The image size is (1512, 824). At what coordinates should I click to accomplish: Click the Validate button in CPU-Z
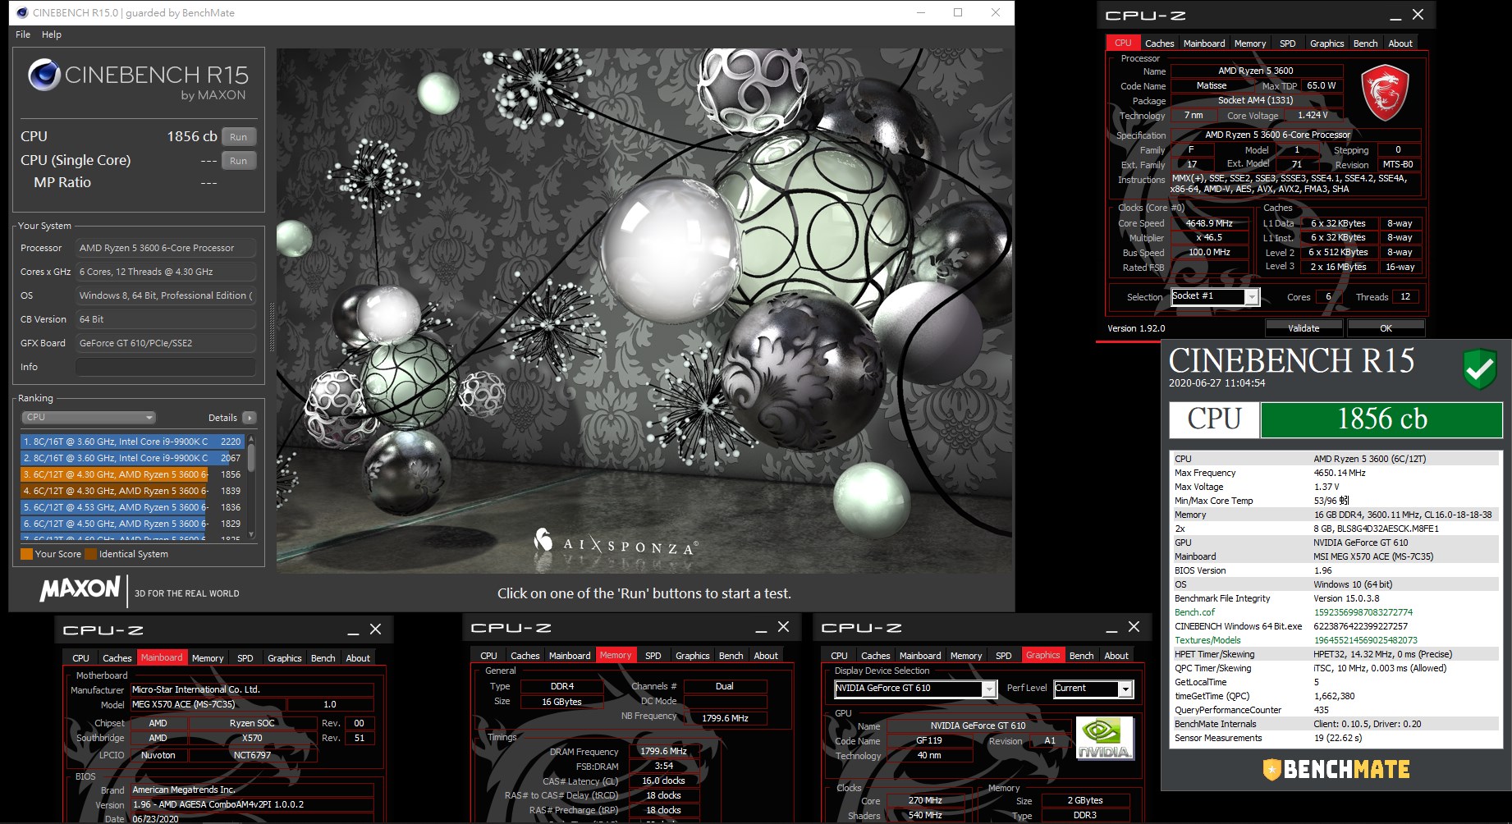1304,328
